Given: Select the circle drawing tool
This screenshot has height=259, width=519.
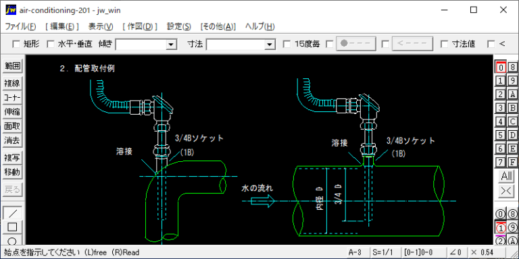Looking at the screenshot, I should [13, 240].
